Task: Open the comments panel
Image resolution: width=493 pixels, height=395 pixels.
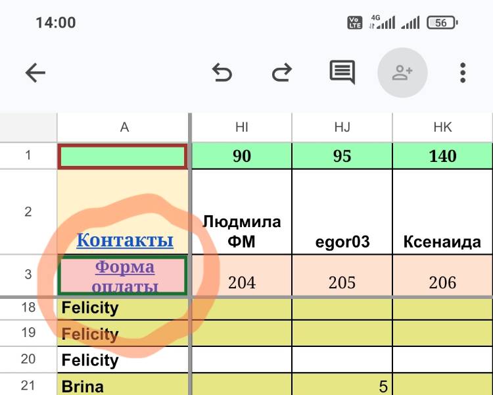Action: pyautogui.click(x=342, y=72)
